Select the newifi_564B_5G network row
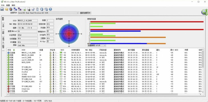The height and width of the screenshot is (102, 208). coord(104,60)
